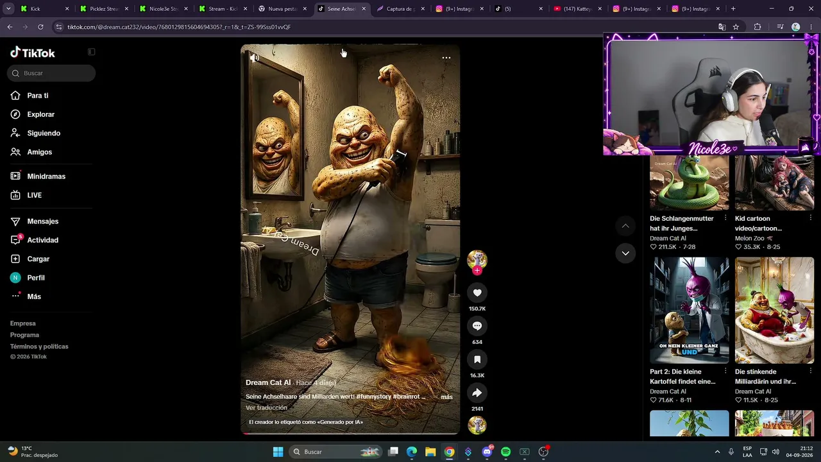
Task: Click the "Ver traducción" link
Action: click(266, 407)
